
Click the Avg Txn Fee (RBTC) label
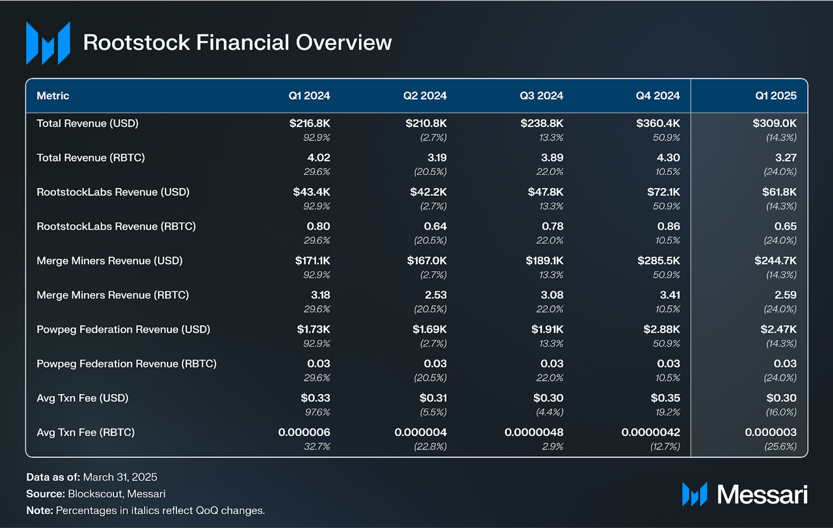click(86, 432)
